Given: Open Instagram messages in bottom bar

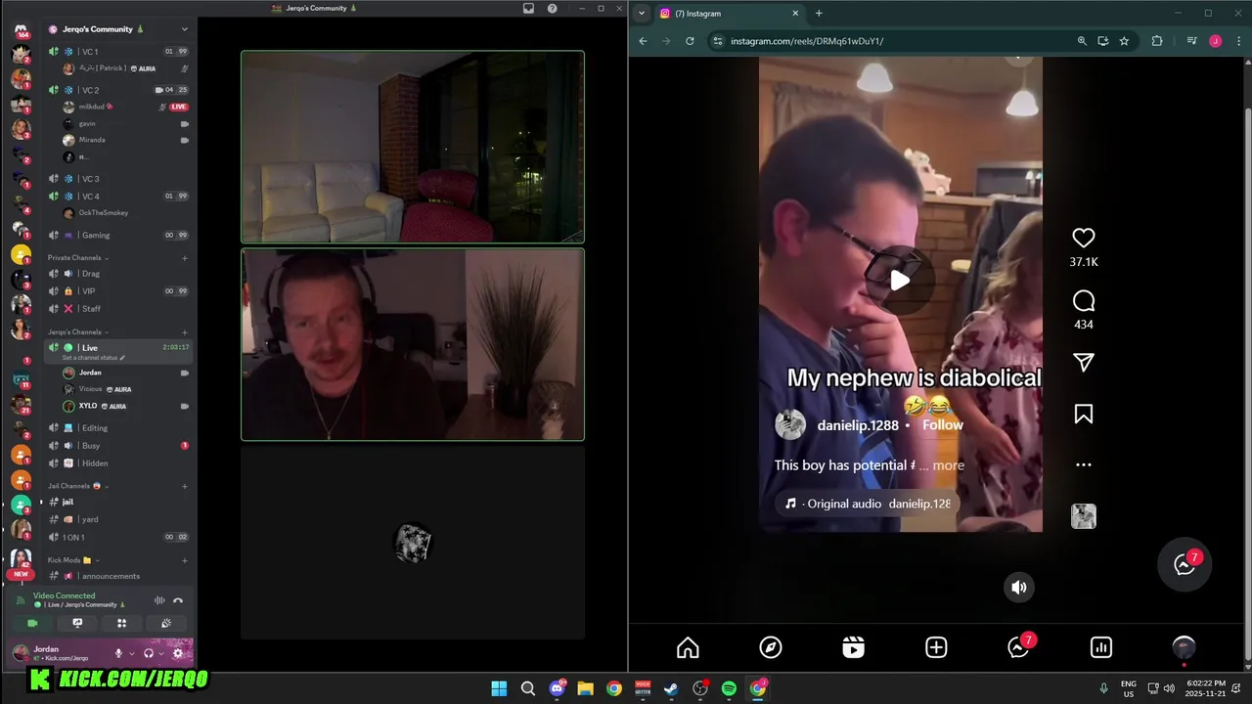Looking at the screenshot, I should (x=1018, y=647).
